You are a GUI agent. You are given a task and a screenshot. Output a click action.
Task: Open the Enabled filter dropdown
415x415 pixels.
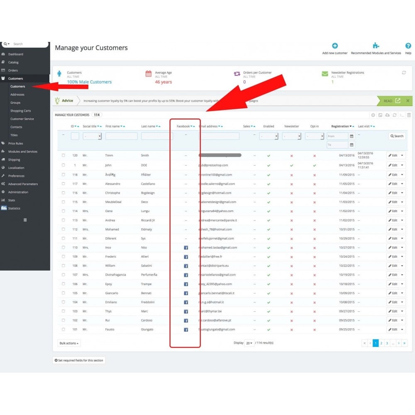click(x=269, y=136)
